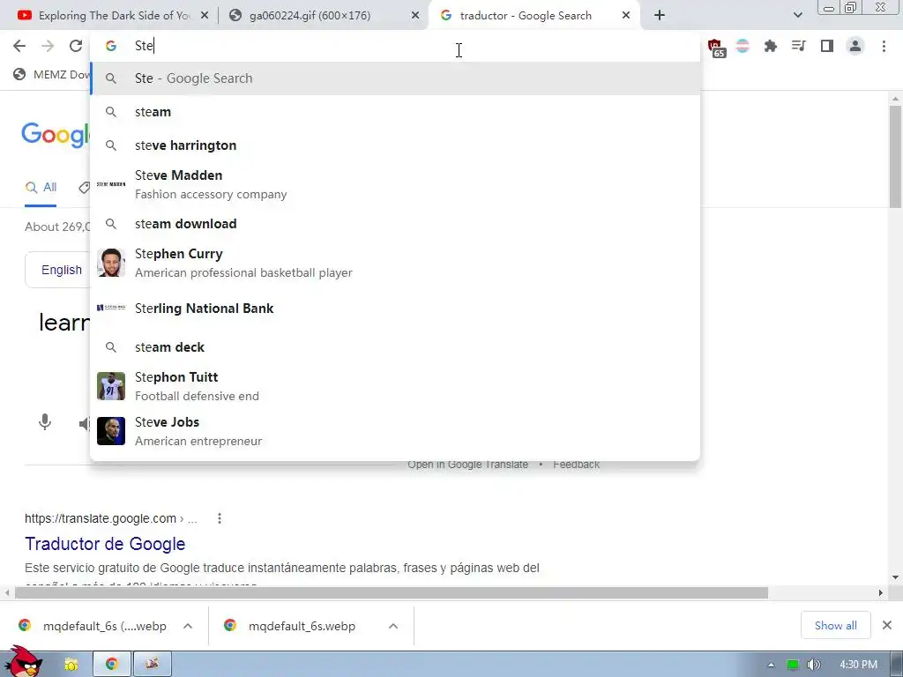This screenshot has height=677, width=903.
Task: Open the 'Open in Google Translate' link
Action: click(x=467, y=464)
